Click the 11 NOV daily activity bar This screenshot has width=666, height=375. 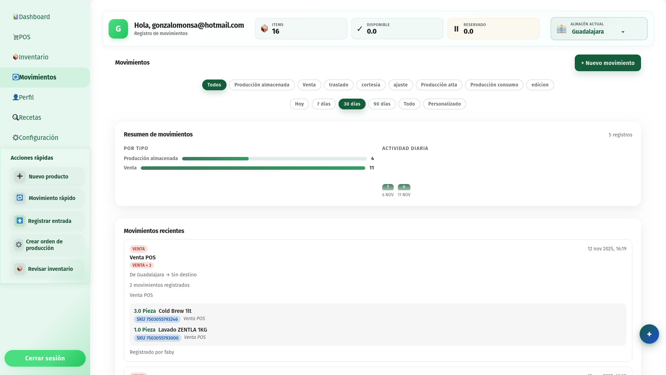pos(404,187)
